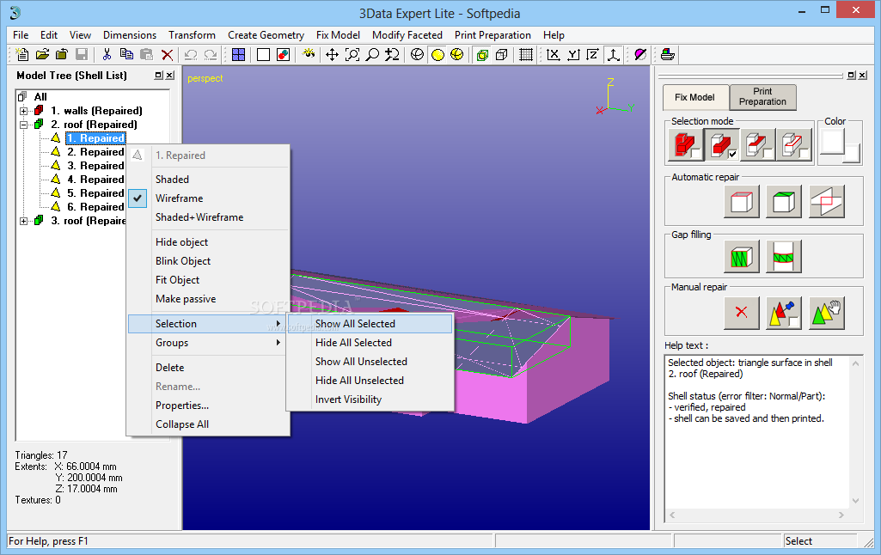The width and height of the screenshot is (881, 555).
Task: Select the whole-shell red selection mode
Action: (686, 145)
